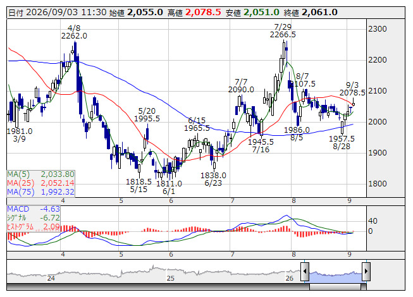Click the 2300 price axis label
413x297 pixels.
tap(377, 29)
